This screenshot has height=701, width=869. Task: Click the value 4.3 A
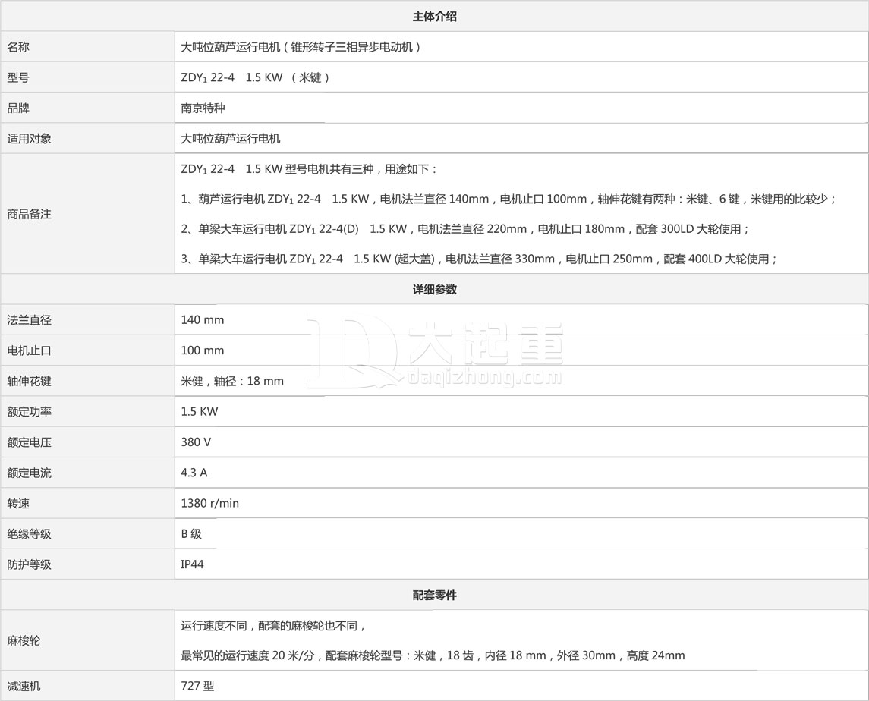[x=194, y=473]
